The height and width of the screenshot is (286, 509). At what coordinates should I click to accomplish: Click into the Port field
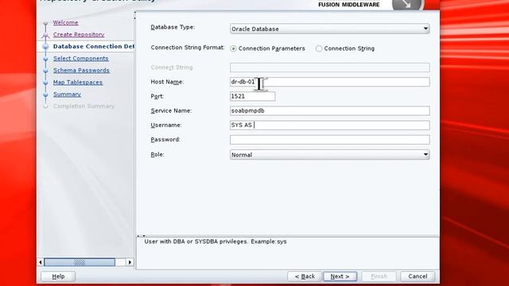pyautogui.click(x=252, y=96)
